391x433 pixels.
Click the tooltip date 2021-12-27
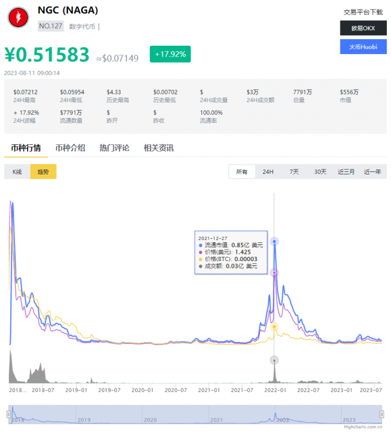point(212,238)
